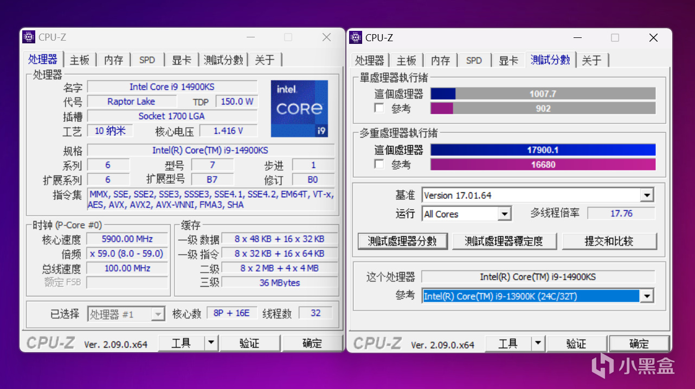Click the 名字 field Intel Core i9 14900KS
695x389 pixels.
point(172,87)
